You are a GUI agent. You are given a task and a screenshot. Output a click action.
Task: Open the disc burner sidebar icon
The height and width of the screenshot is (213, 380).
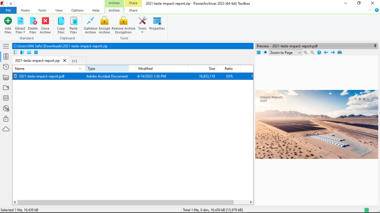pyautogui.click(x=6, y=108)
